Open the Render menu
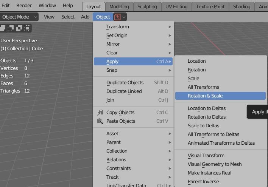The image size is (268, 187). click(24, 5)
